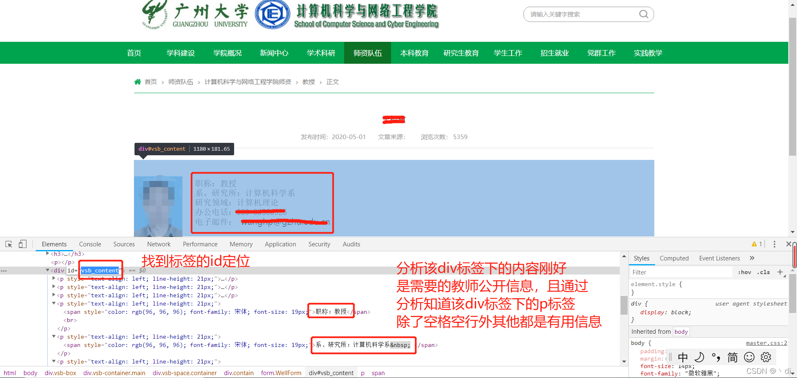Image resolution: width=797 pixels, height=378 pixels.
Task: Click the School of Computer Science emblem
Action: point(272,14)
